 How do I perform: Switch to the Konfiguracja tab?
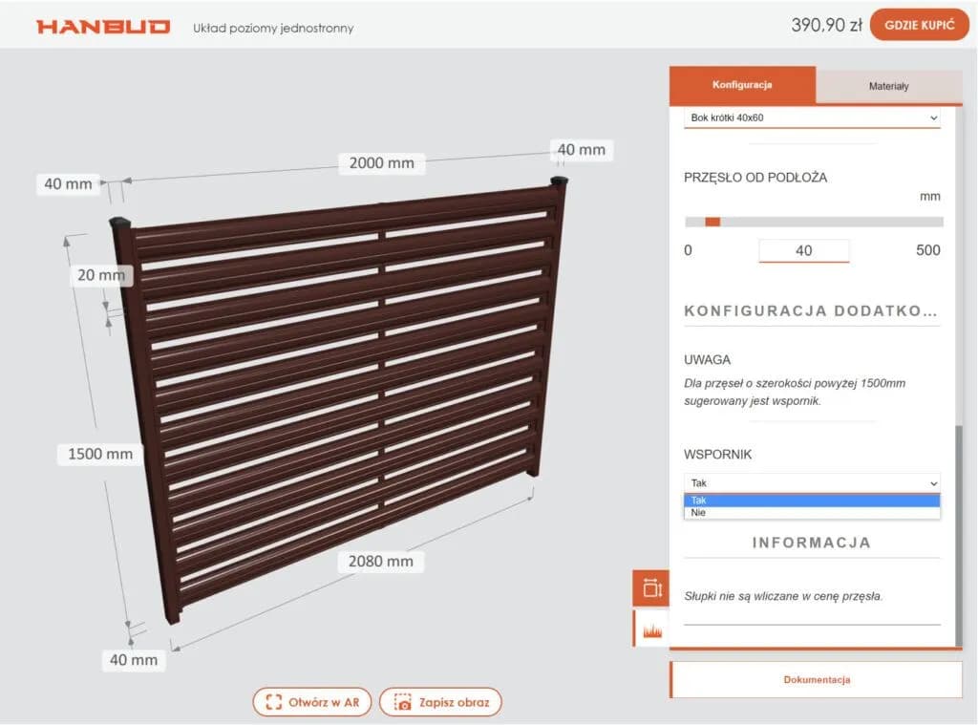pyautogui.click(x=742, y=85)
